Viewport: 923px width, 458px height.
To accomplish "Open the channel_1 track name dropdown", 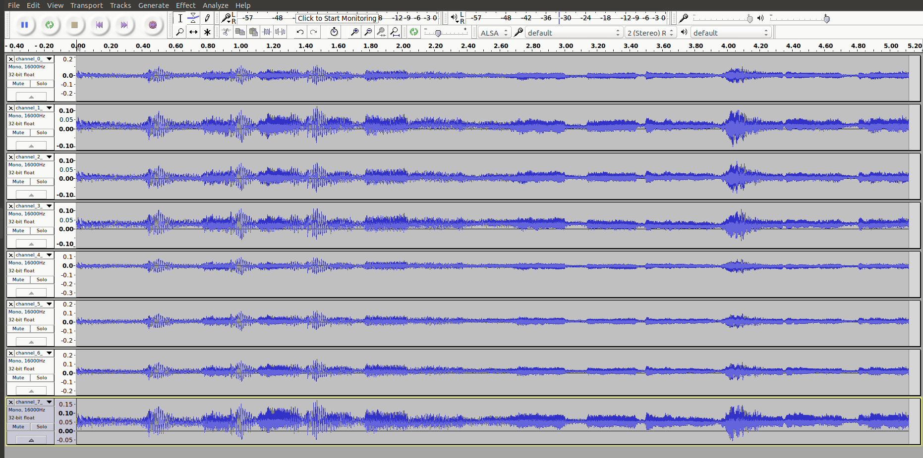I will click(50, 107).
